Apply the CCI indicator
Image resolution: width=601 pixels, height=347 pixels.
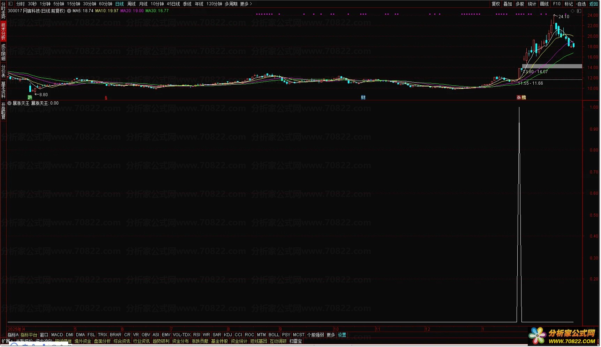pyautogui.click(x=238, y=335)
